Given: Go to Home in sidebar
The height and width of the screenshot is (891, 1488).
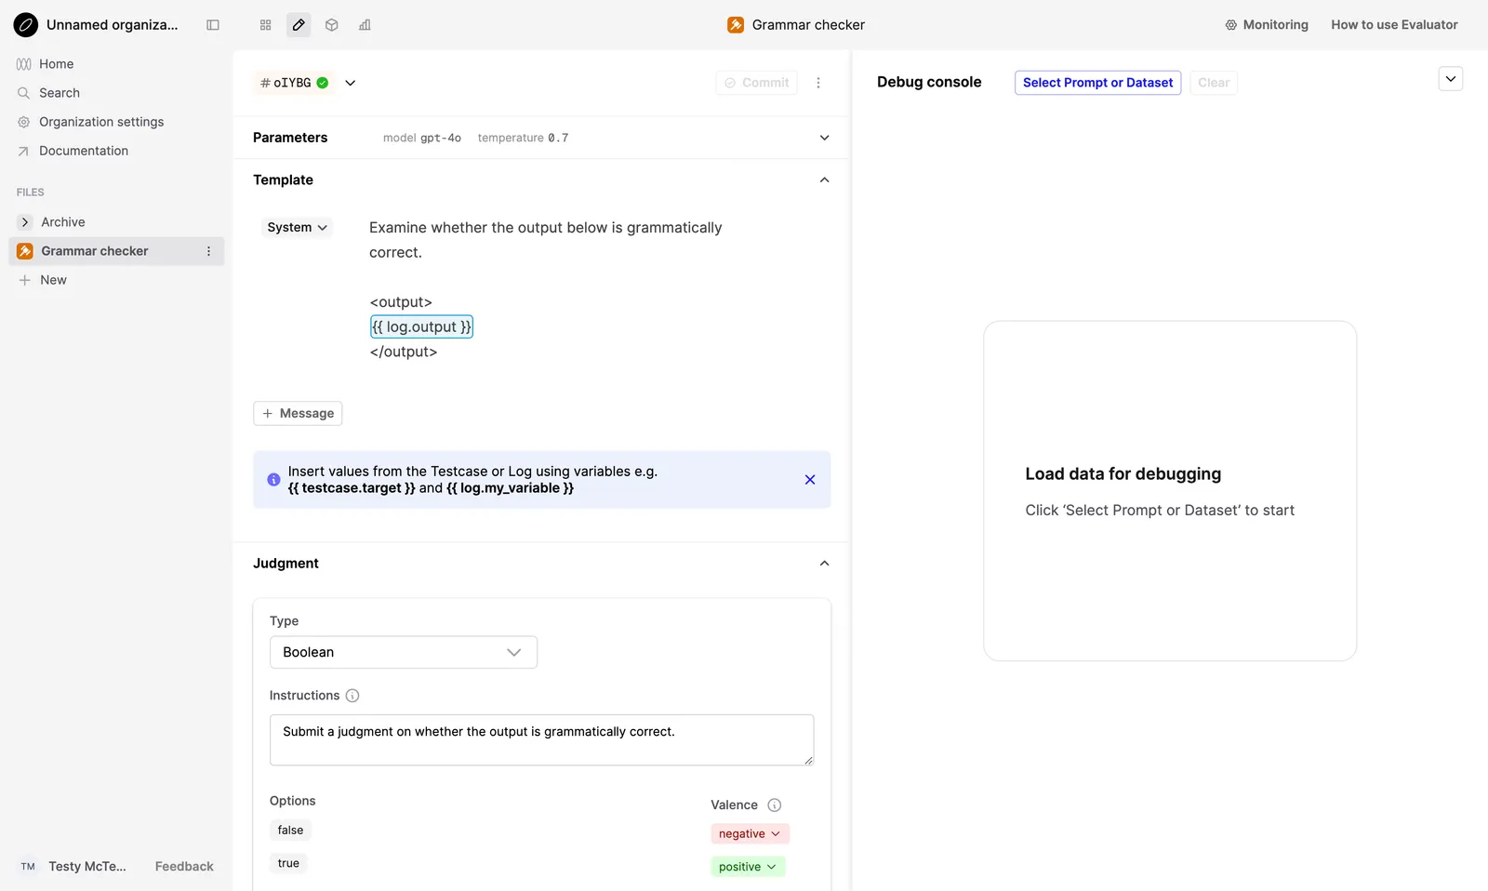Looking at the screenshot, I should 56,64.
